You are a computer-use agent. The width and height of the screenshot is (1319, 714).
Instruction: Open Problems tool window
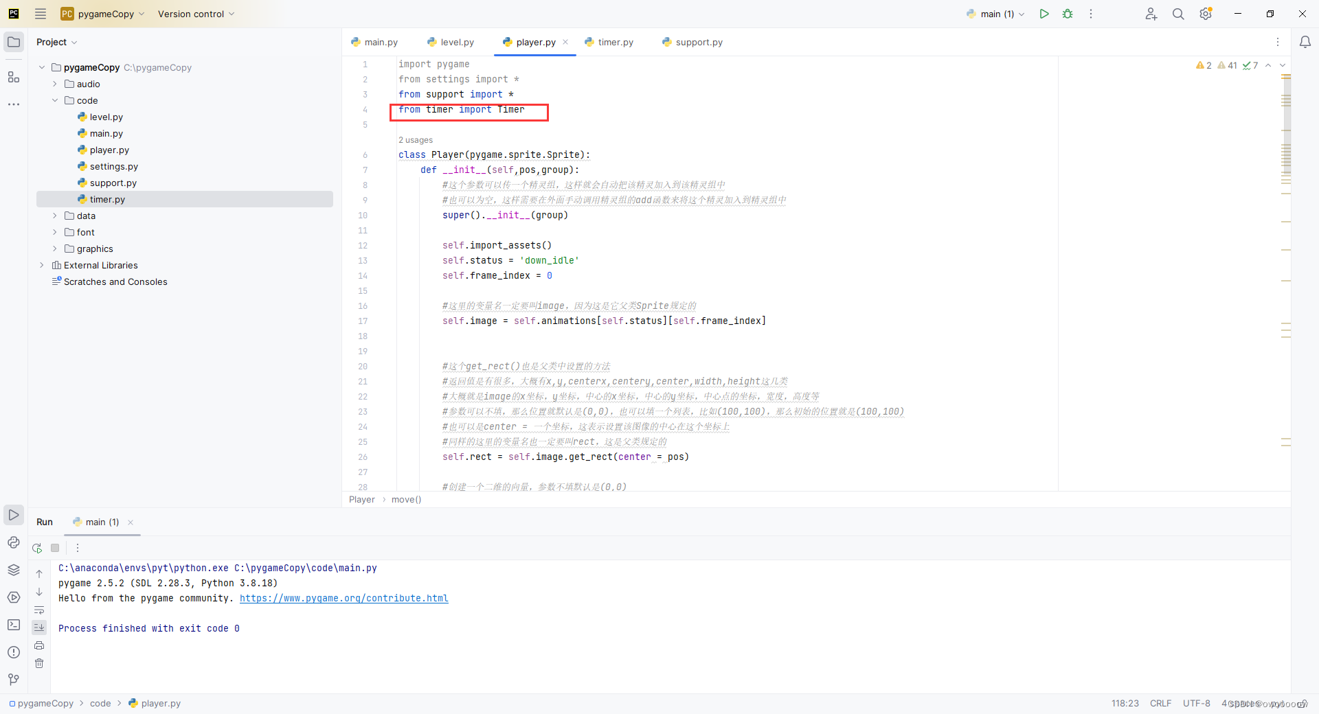point(14,652)
